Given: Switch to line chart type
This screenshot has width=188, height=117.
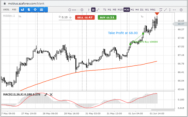Looking at the screenshot, I should [98, 10].
